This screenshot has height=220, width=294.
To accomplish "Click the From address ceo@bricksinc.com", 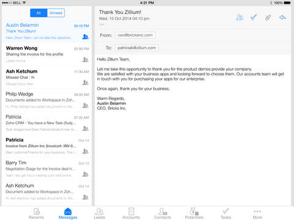I will tap(135, 35).
